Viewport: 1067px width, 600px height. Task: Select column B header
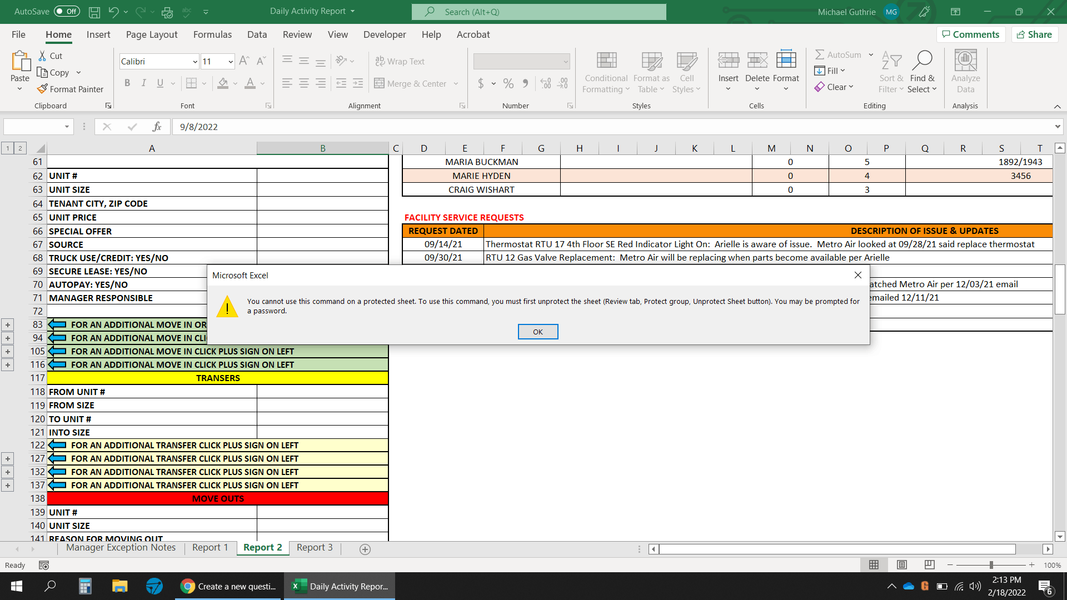pos(323,148)
